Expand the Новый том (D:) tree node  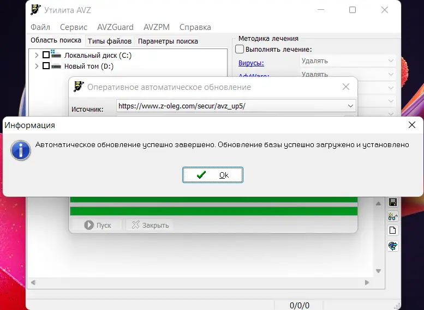(37, 66)
